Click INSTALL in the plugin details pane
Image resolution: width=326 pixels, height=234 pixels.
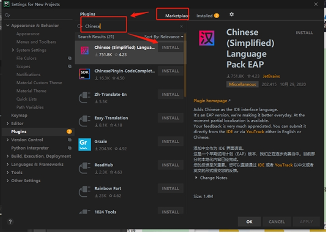coord(304,33)
